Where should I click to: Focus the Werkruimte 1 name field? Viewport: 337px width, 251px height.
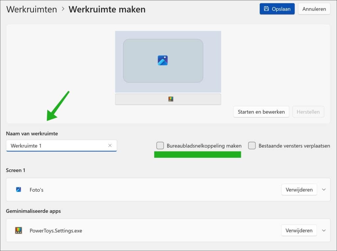click(x=62, y=146)
